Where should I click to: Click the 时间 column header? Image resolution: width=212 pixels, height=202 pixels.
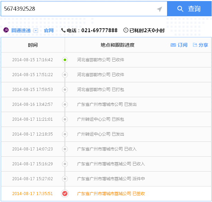pyautogui.click(x=33, y=45)
